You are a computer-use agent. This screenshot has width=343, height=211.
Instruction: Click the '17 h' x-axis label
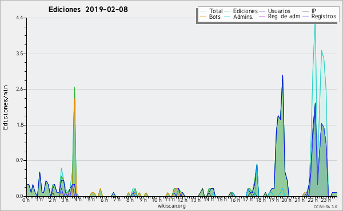point(248,200)
